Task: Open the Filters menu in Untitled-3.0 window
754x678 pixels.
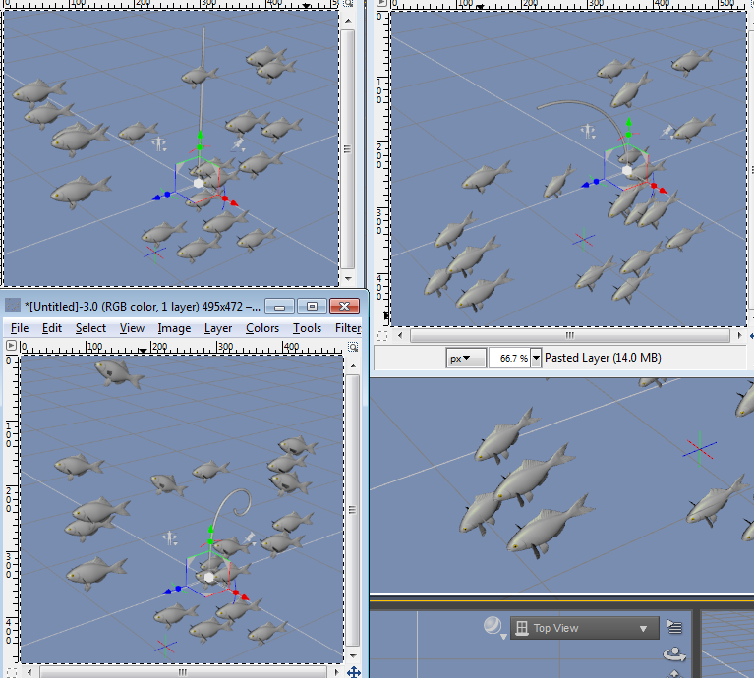Action: tap(348, 328)
